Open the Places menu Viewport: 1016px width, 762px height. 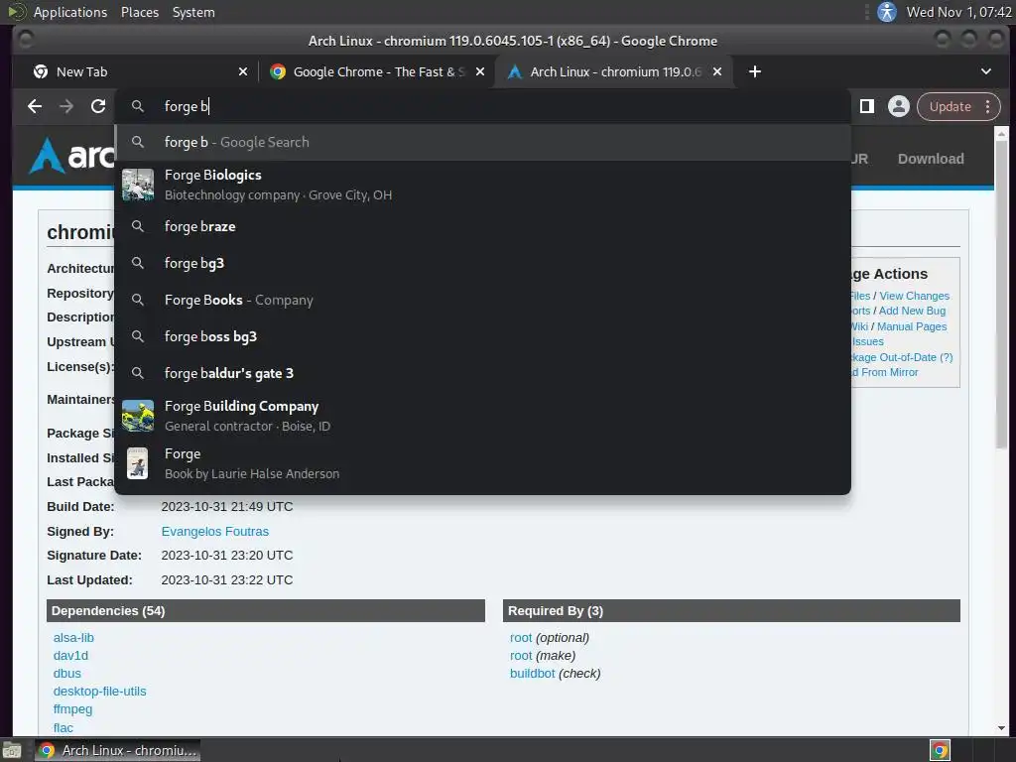point(140,12)
